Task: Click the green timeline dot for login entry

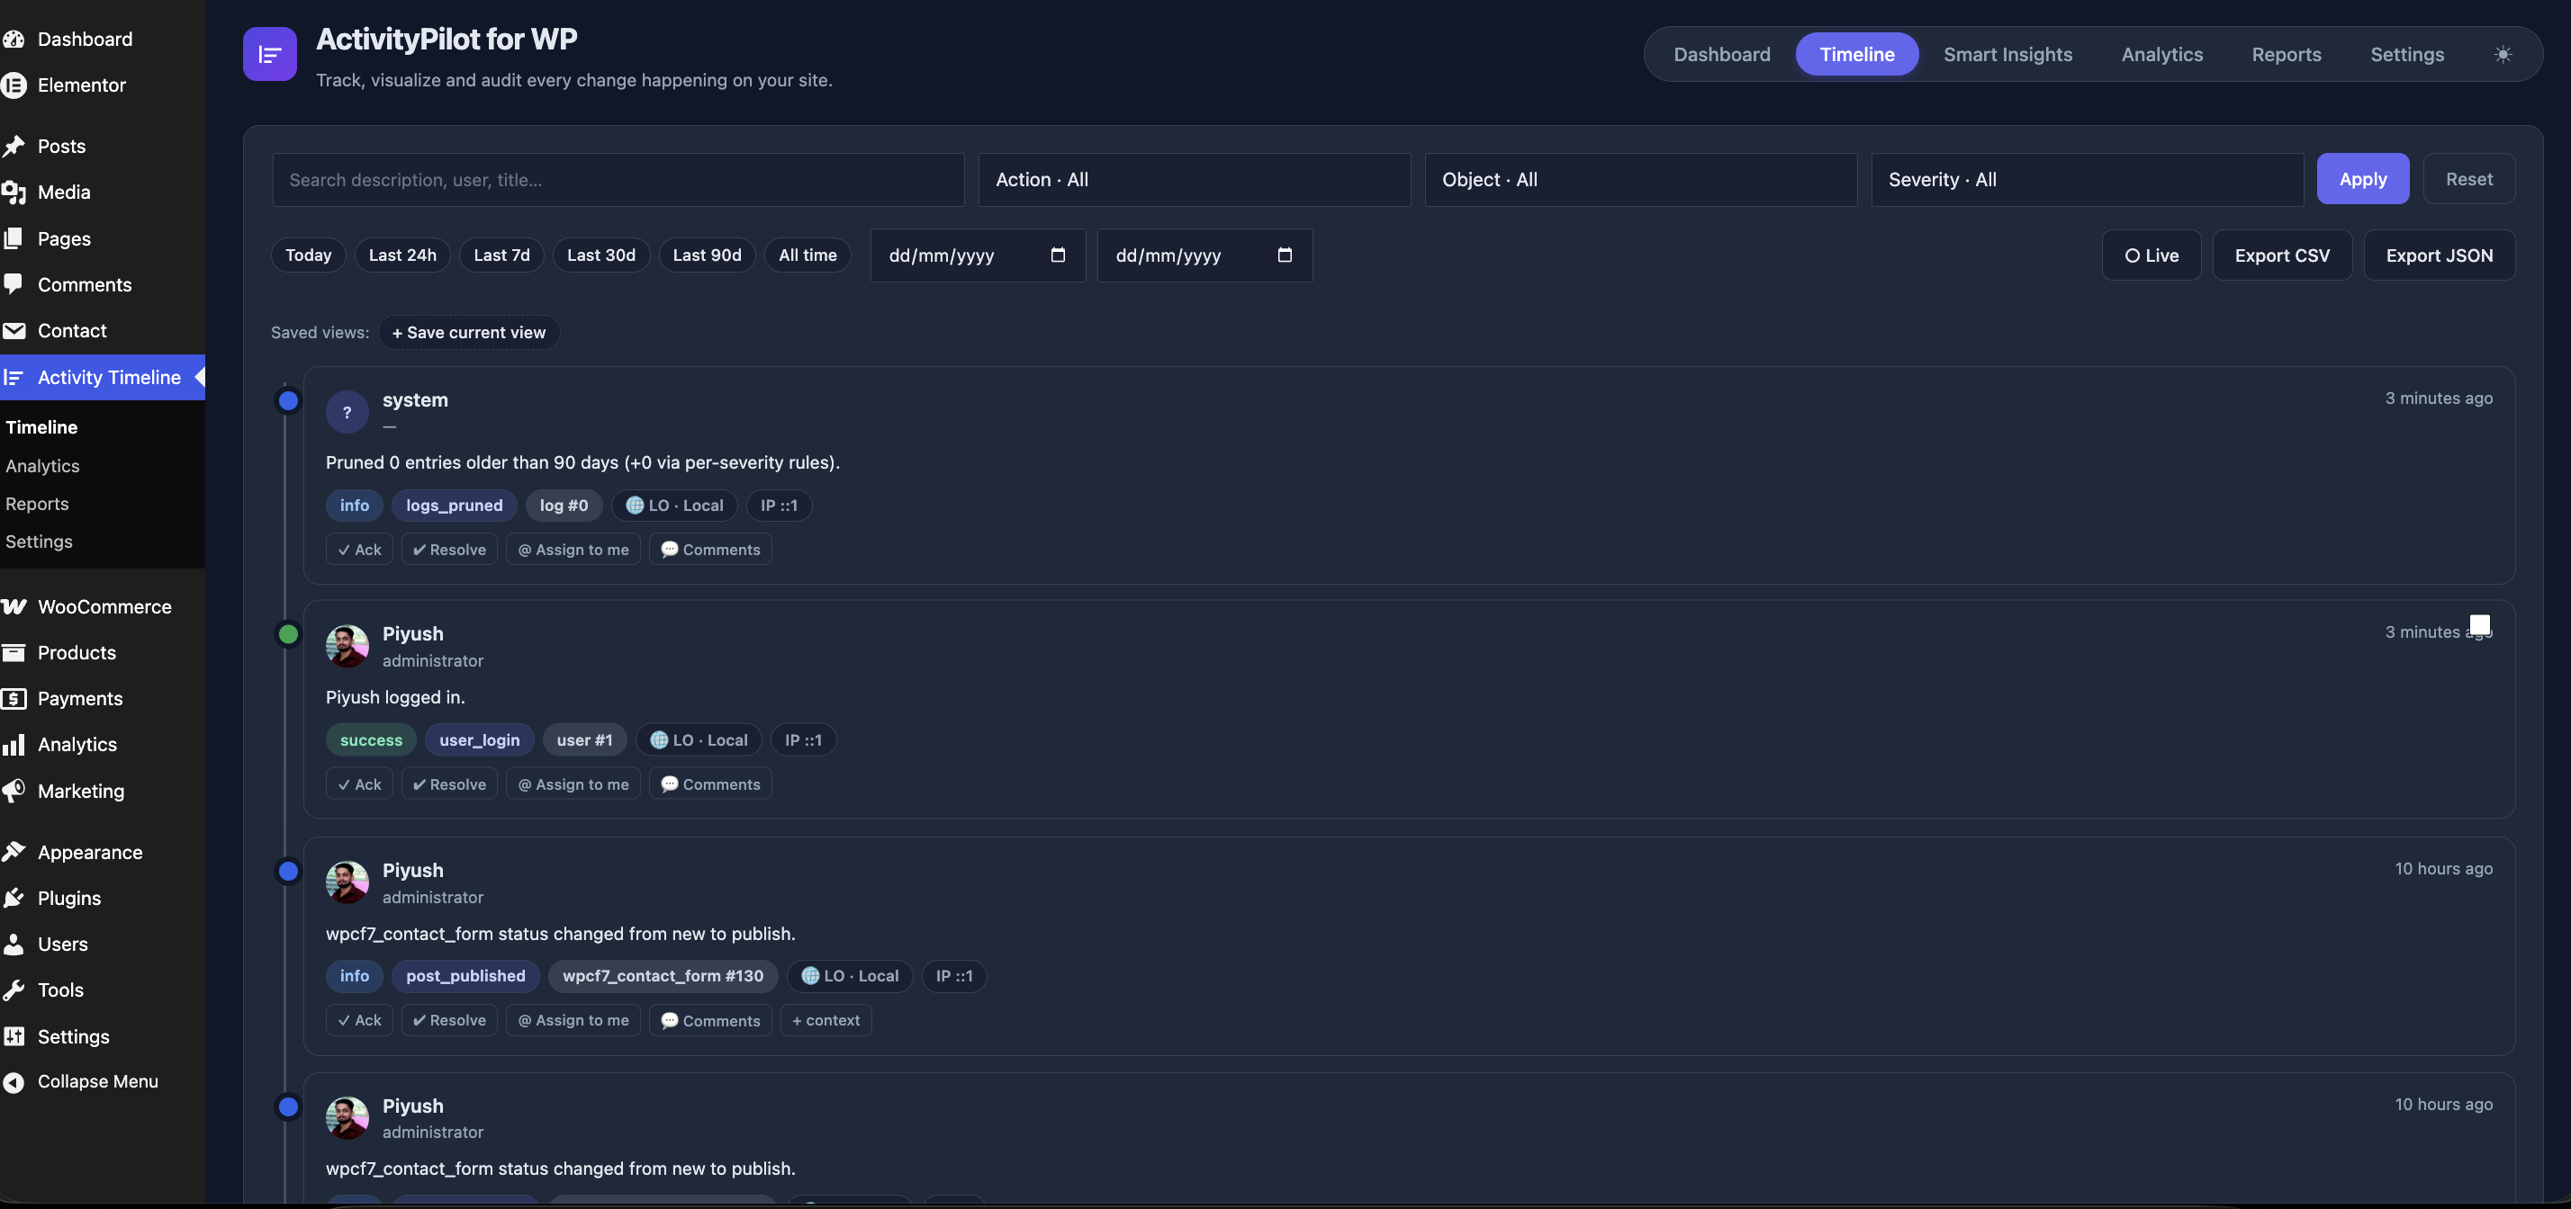Action: click(x=288, y=633)
